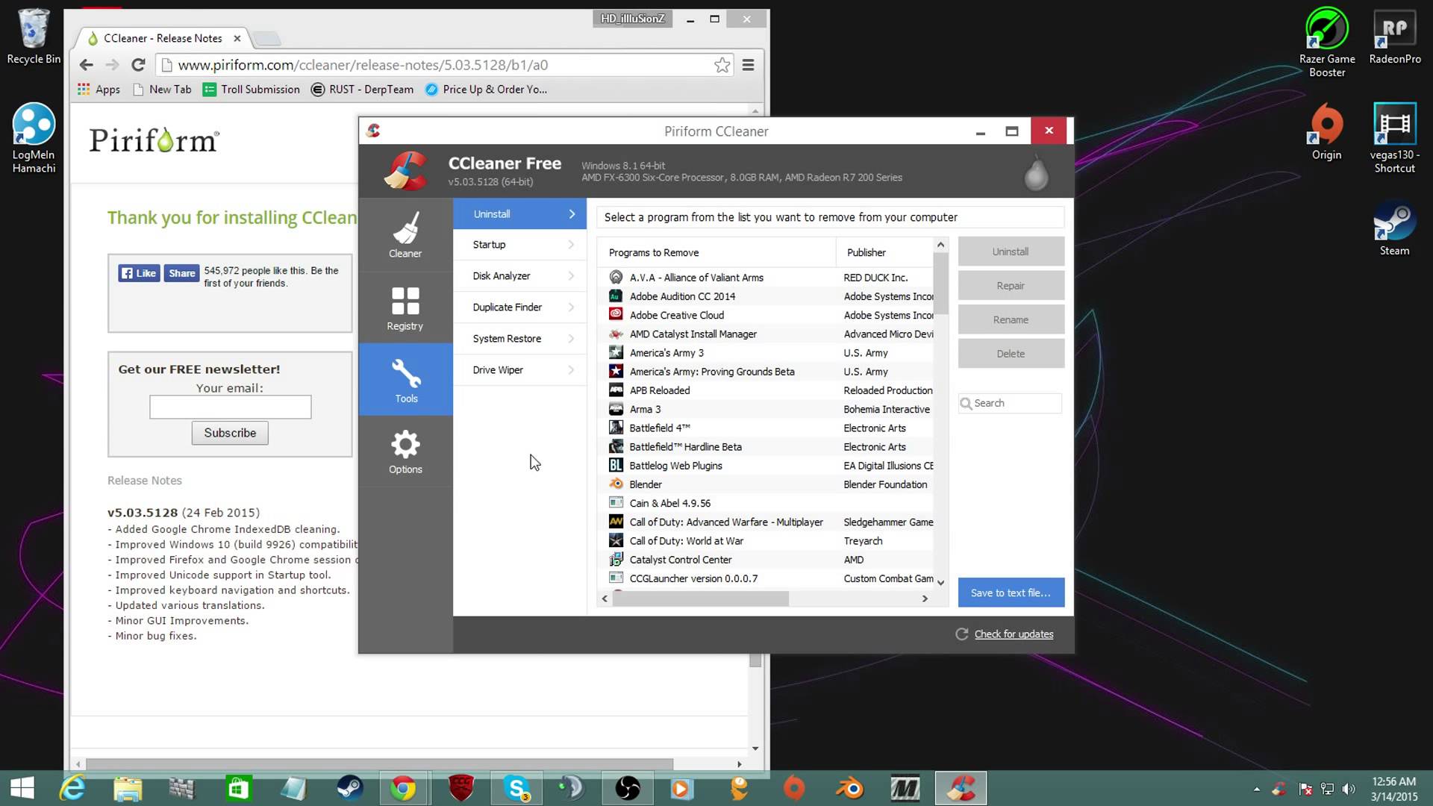This screenshot has height=806, width=1433.
Task: Click the Adobe Audition CC 2014 icon
Action: [616, 296]
